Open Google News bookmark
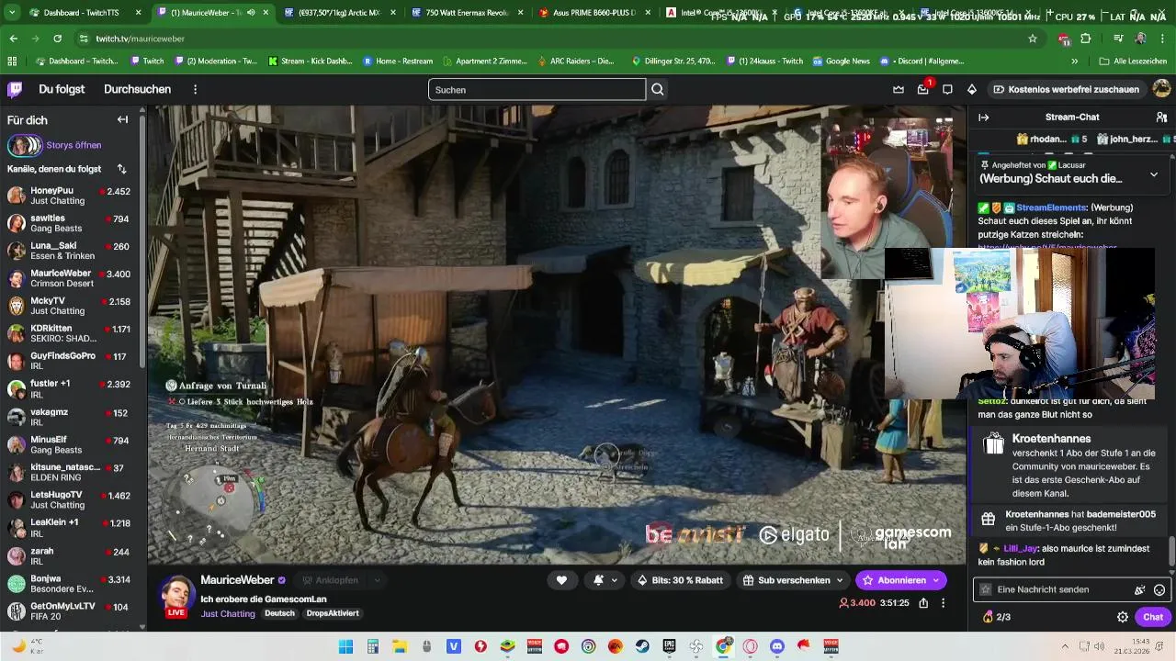Viewport: 1176px width, 661px height. tap(841, 61)
